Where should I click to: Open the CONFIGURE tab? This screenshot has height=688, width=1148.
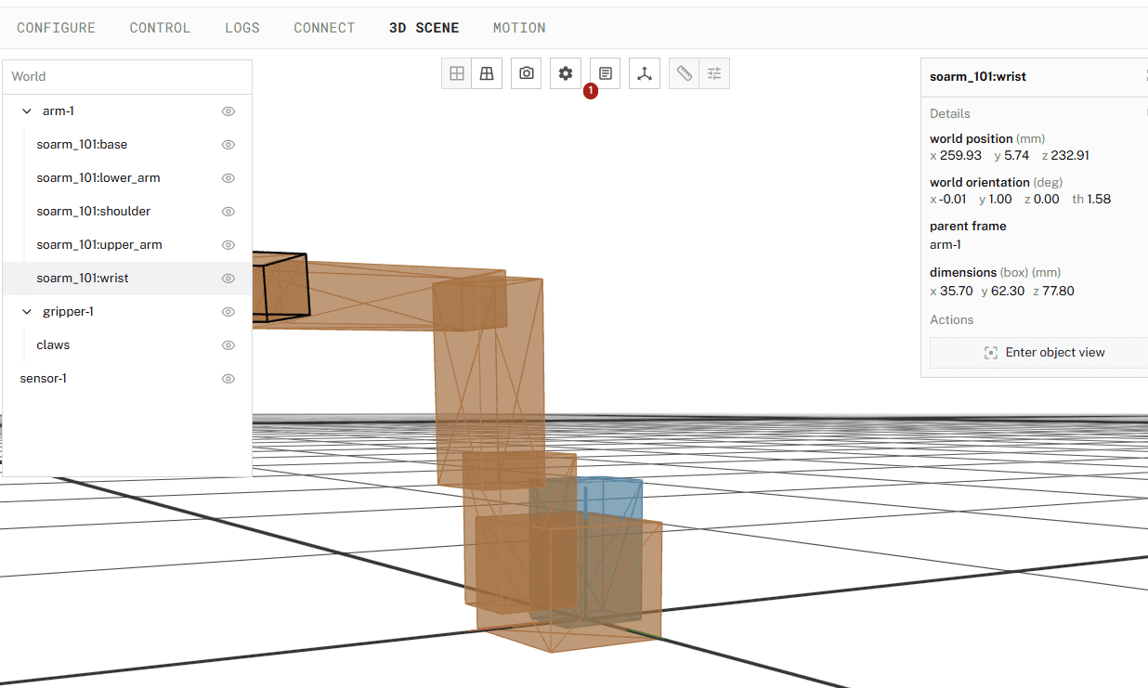(x=56, y=28)
